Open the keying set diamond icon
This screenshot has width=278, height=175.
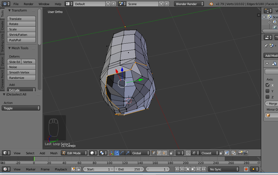click(254, 169)
